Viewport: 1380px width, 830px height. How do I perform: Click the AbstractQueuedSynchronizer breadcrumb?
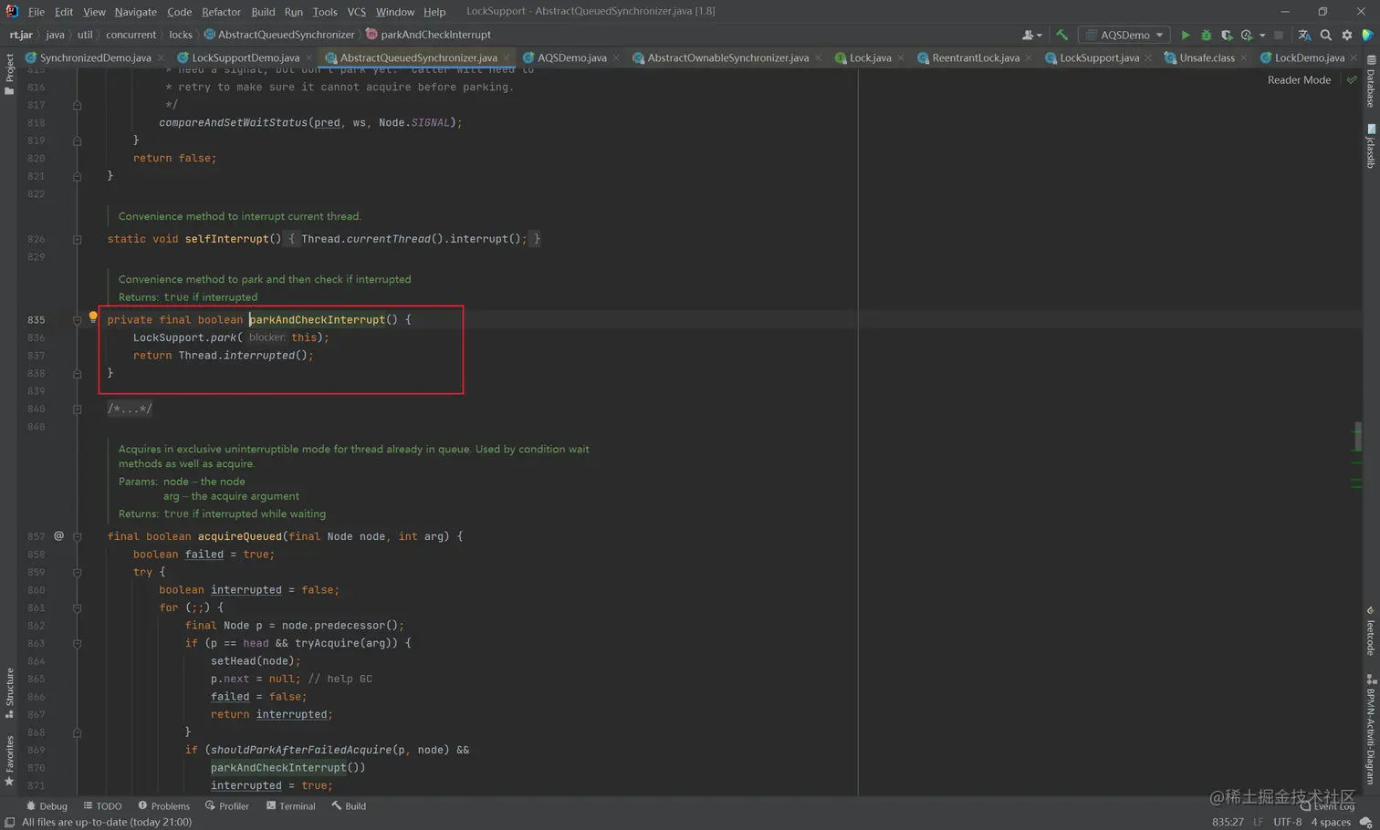tap(278, 35)
